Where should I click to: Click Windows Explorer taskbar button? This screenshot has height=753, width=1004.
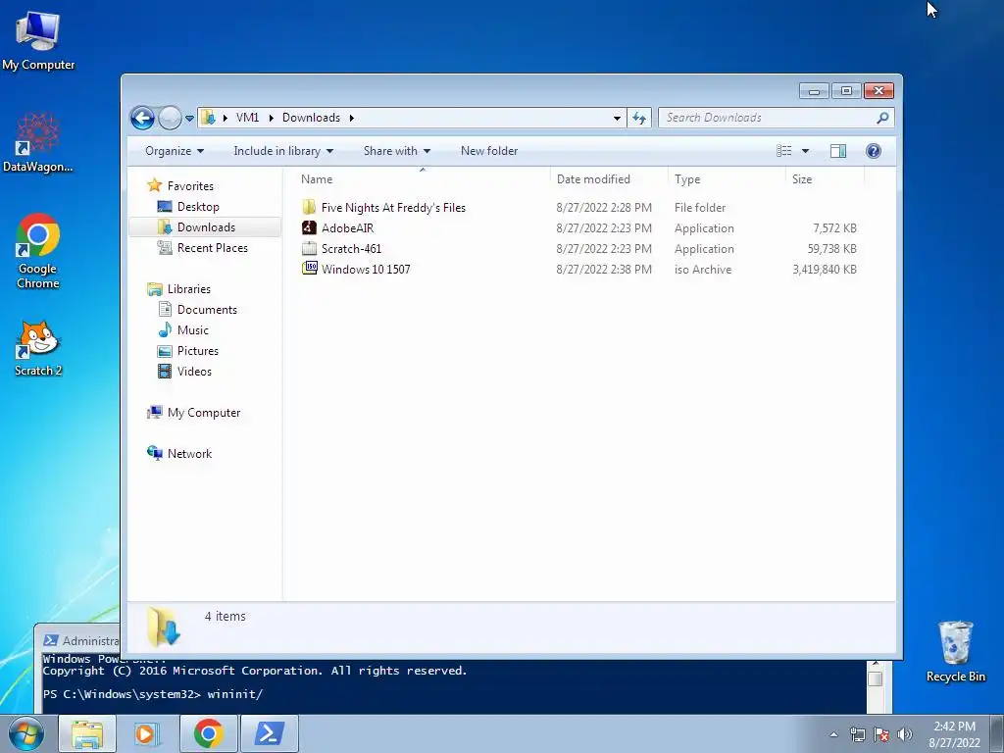87,733
